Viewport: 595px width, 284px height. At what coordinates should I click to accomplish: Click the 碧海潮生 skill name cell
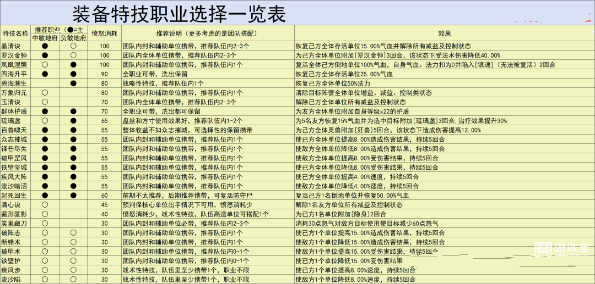15,83
